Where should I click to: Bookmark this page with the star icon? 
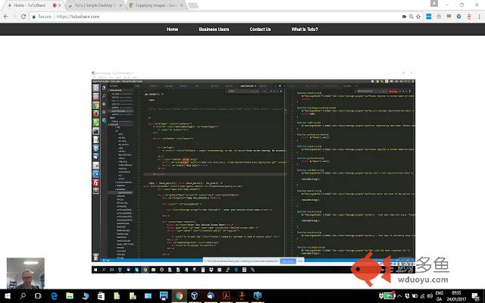click(418, 17)
